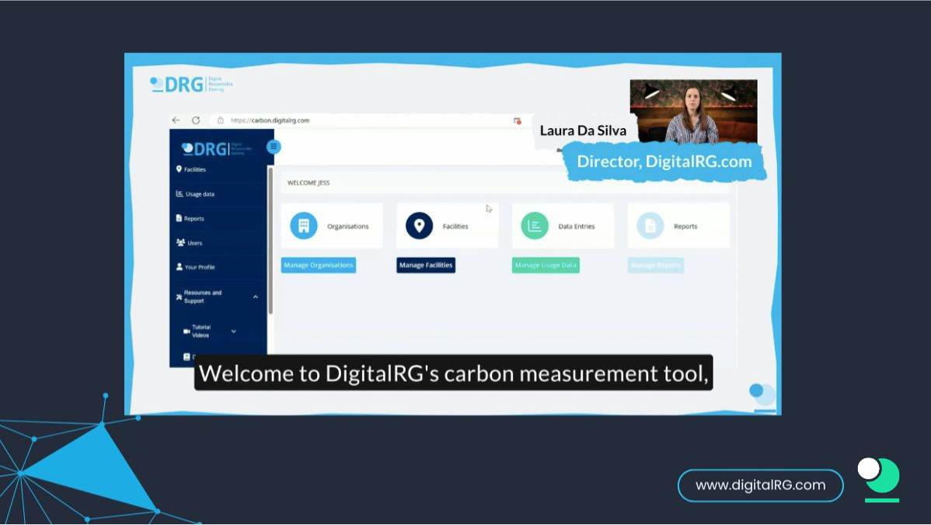Click the Reports document card icon
The image size is (931, 525).
(x=650, y=226)
